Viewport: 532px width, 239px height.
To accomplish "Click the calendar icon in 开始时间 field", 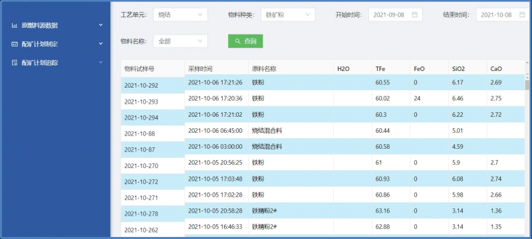I will tap(414, 15).
